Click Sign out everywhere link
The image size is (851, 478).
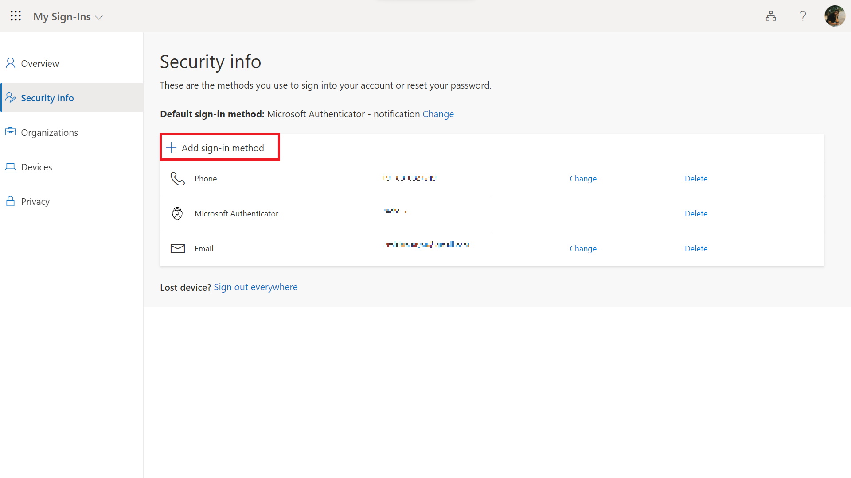coord(255,286)
